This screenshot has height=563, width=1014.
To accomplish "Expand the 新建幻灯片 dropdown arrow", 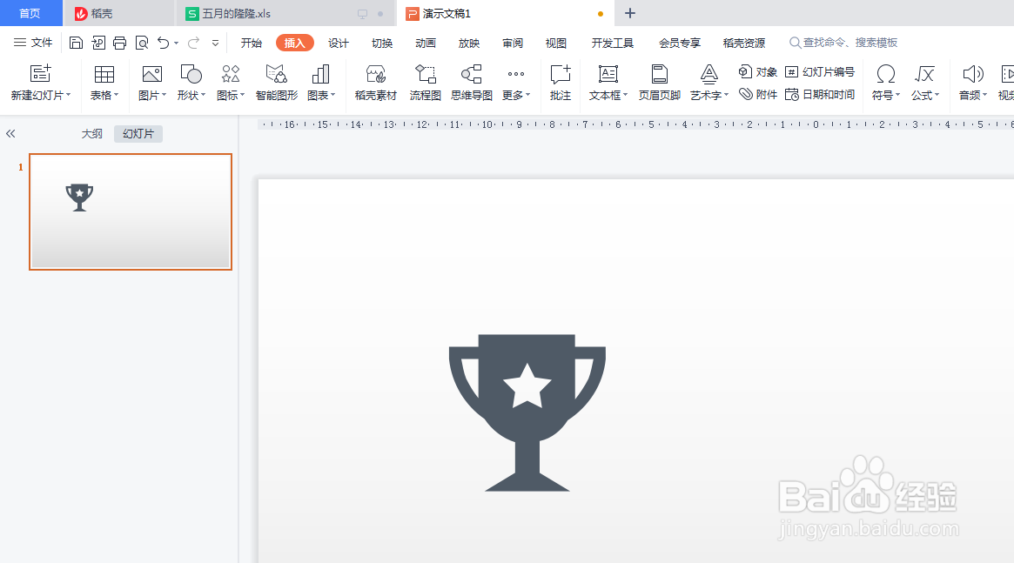I will coord(68,95).
